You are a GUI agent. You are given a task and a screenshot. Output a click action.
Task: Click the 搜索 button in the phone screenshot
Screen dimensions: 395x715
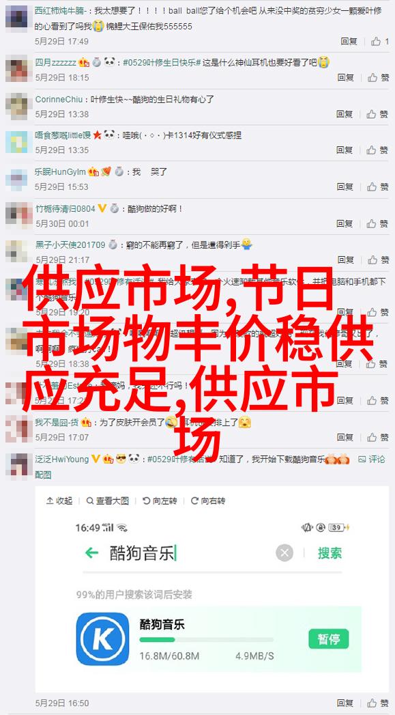[330, 553]
